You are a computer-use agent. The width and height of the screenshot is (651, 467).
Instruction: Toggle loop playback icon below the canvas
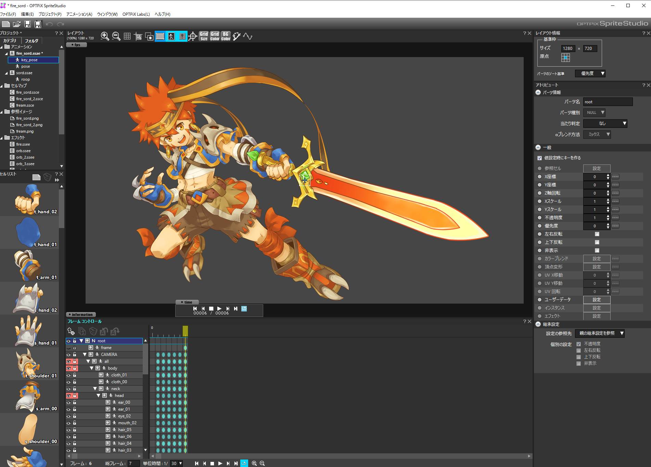244,308
